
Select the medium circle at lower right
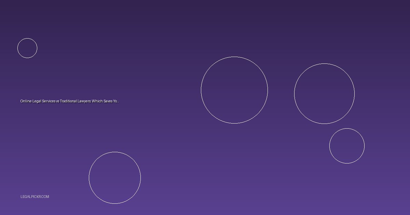(347, 146)
